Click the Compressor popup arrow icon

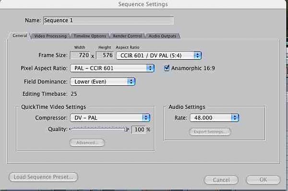[x=146, y=118]
